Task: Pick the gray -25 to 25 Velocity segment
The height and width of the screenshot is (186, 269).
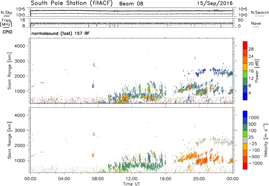Action: [245, 140]
